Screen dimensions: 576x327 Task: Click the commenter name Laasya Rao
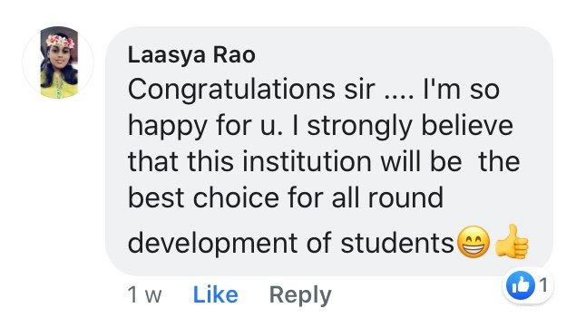(191, 55)
